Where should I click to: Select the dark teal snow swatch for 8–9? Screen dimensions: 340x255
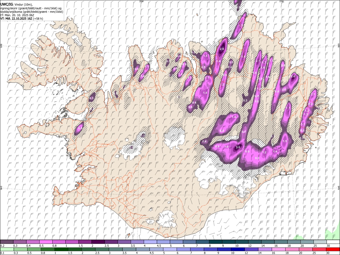(215, 242)
